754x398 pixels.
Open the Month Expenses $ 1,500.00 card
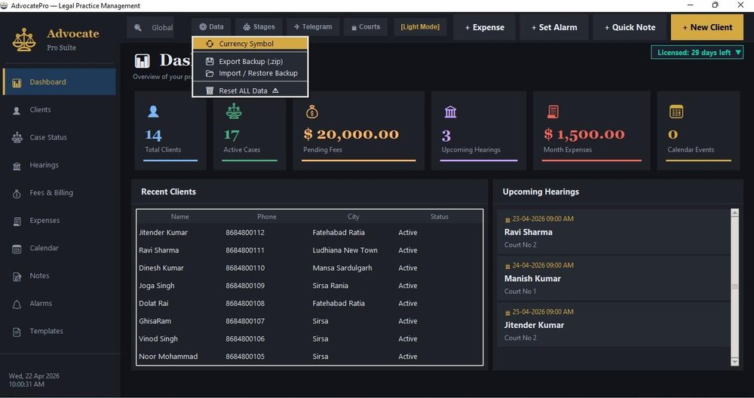click(591, 130)
